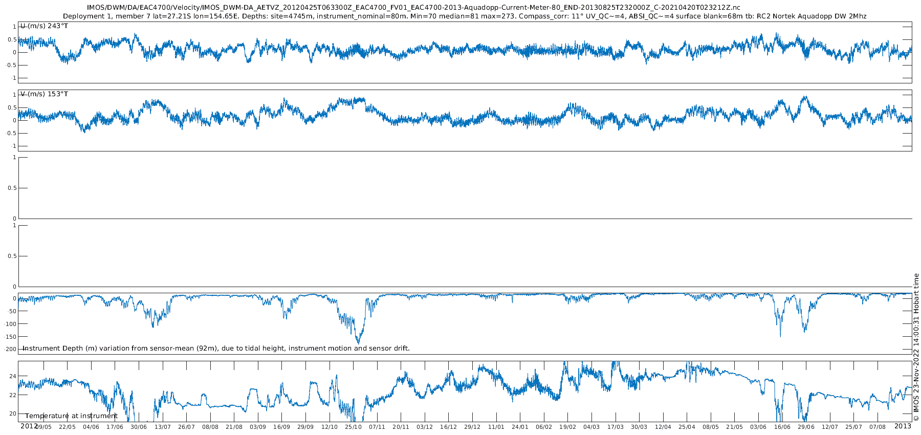Click the '25/07' date tick label
The width and height of the screenshot is (921, 435).
(853, 427)
